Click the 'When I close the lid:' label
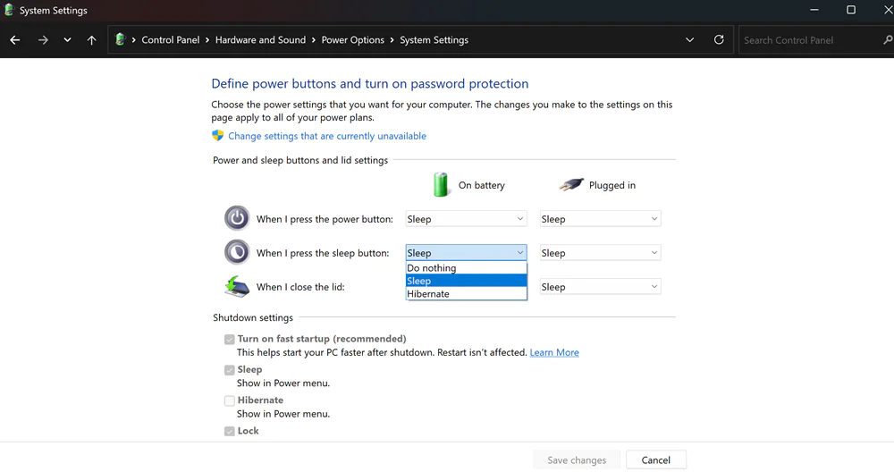The image size is (894, 472). coord(300,287)
